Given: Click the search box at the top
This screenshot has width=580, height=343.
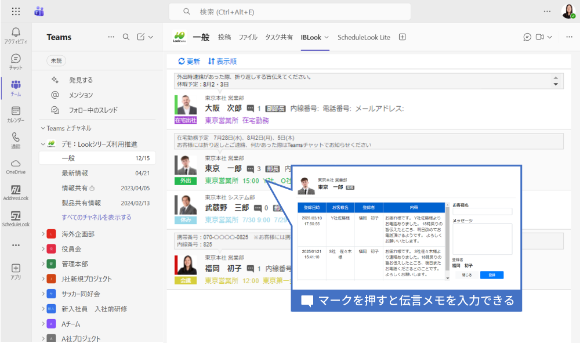Looking at the screenshot, I should pos(290,12).
